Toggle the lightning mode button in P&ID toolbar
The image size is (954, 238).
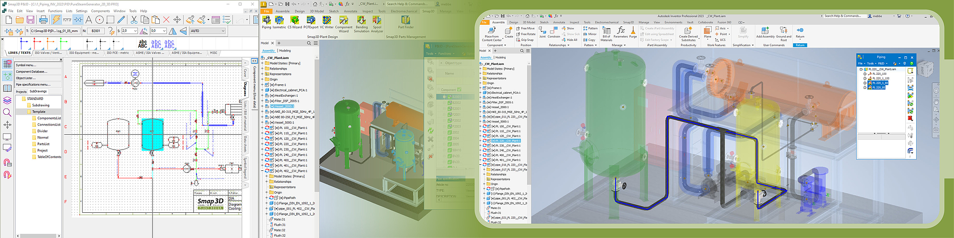56,20
